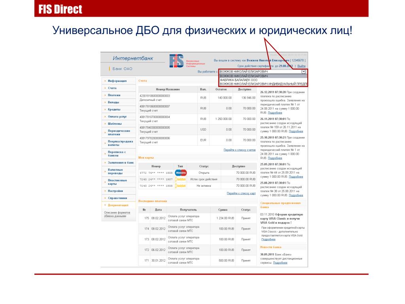Click account number 40817810600000000007
The image size is (405, 304).
coord(155,106)
